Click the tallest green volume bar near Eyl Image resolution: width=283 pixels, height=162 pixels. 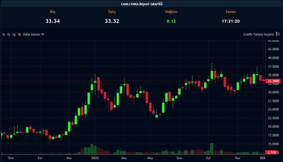pos(212,148)
